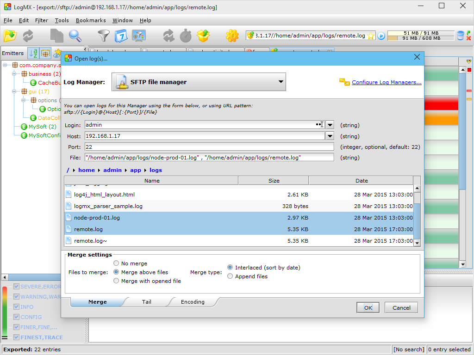
Task: Open the Bookmarks menu
Action: tap(91, 20)
